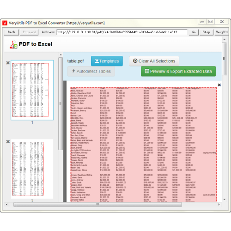Minimize the VeryUtils converter window
Image resolution: width=231 pixels, height=231 pixels.
pos(202,22)
